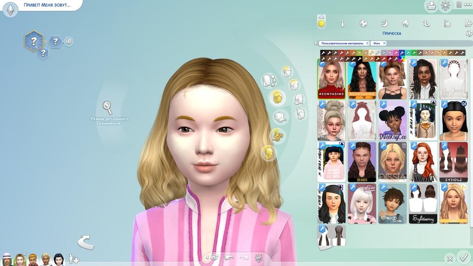Choose the sleepwear moon icon
Image resolution: width=473 pixels, height=266 pixels.
coord(384,24)
